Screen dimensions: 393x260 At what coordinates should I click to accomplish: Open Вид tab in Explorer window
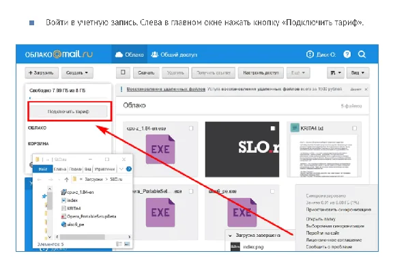(88, 169)
